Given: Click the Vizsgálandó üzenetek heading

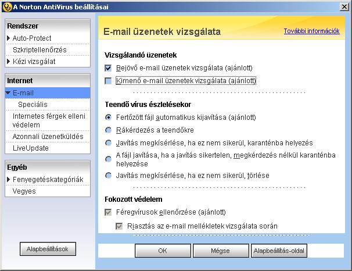Looking at the screenshot, I should coord(141,55).
